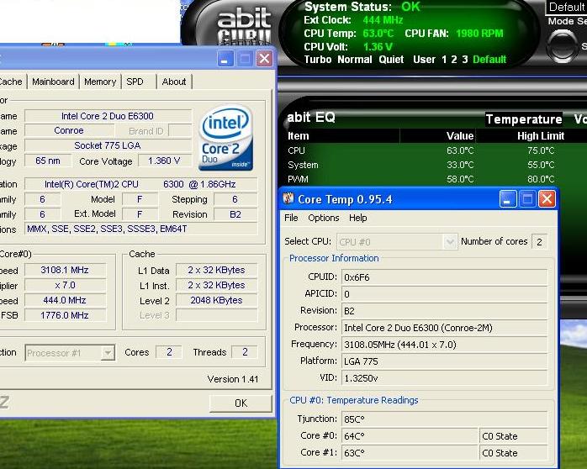Open the Processor #1 selection dropdown
The width and height of the screenshot is (587, 469).
tap(108, 353)
